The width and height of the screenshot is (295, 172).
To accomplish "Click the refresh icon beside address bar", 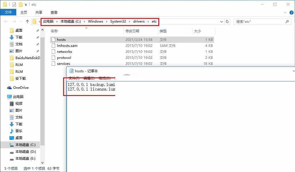I will click(x=227, y=21).
